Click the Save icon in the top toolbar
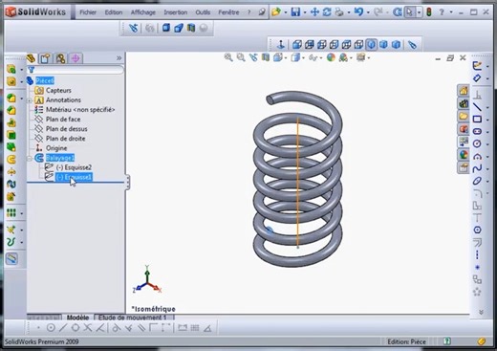 tap(295, 12)
